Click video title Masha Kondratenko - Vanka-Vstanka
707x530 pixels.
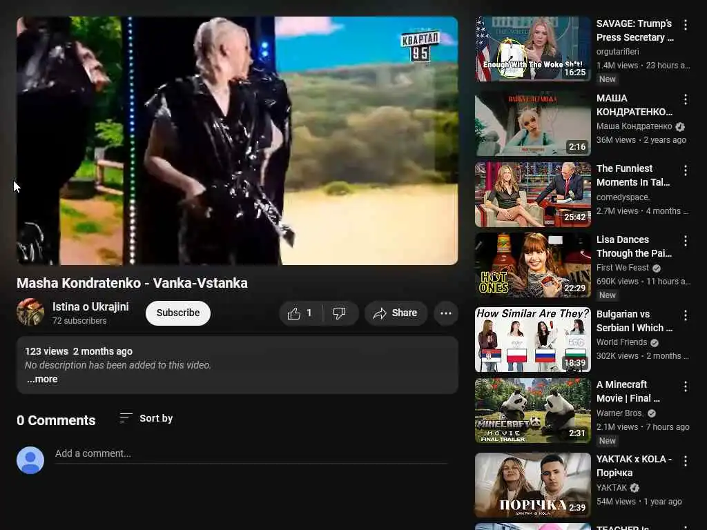coord(132,283)
